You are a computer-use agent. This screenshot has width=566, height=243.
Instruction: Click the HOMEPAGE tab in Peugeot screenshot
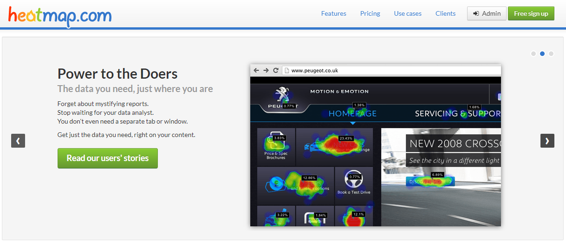point(352,113)
